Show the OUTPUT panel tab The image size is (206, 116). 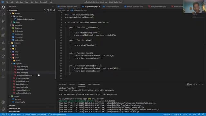pyautogui.click(x=72, y=84)
